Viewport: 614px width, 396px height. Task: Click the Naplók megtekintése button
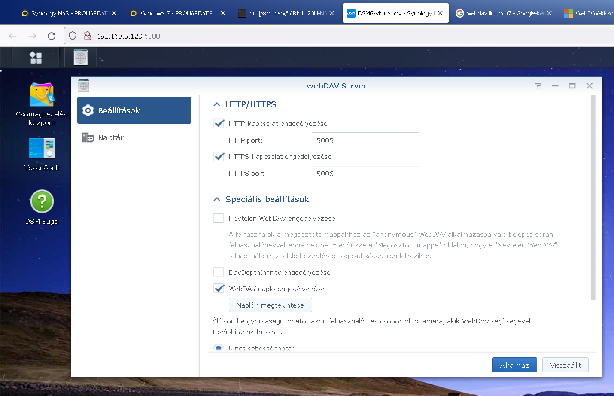pyautogui.click(x=271, y=305)
